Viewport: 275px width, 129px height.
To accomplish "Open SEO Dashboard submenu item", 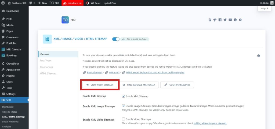I will click(x=8, y=107).
